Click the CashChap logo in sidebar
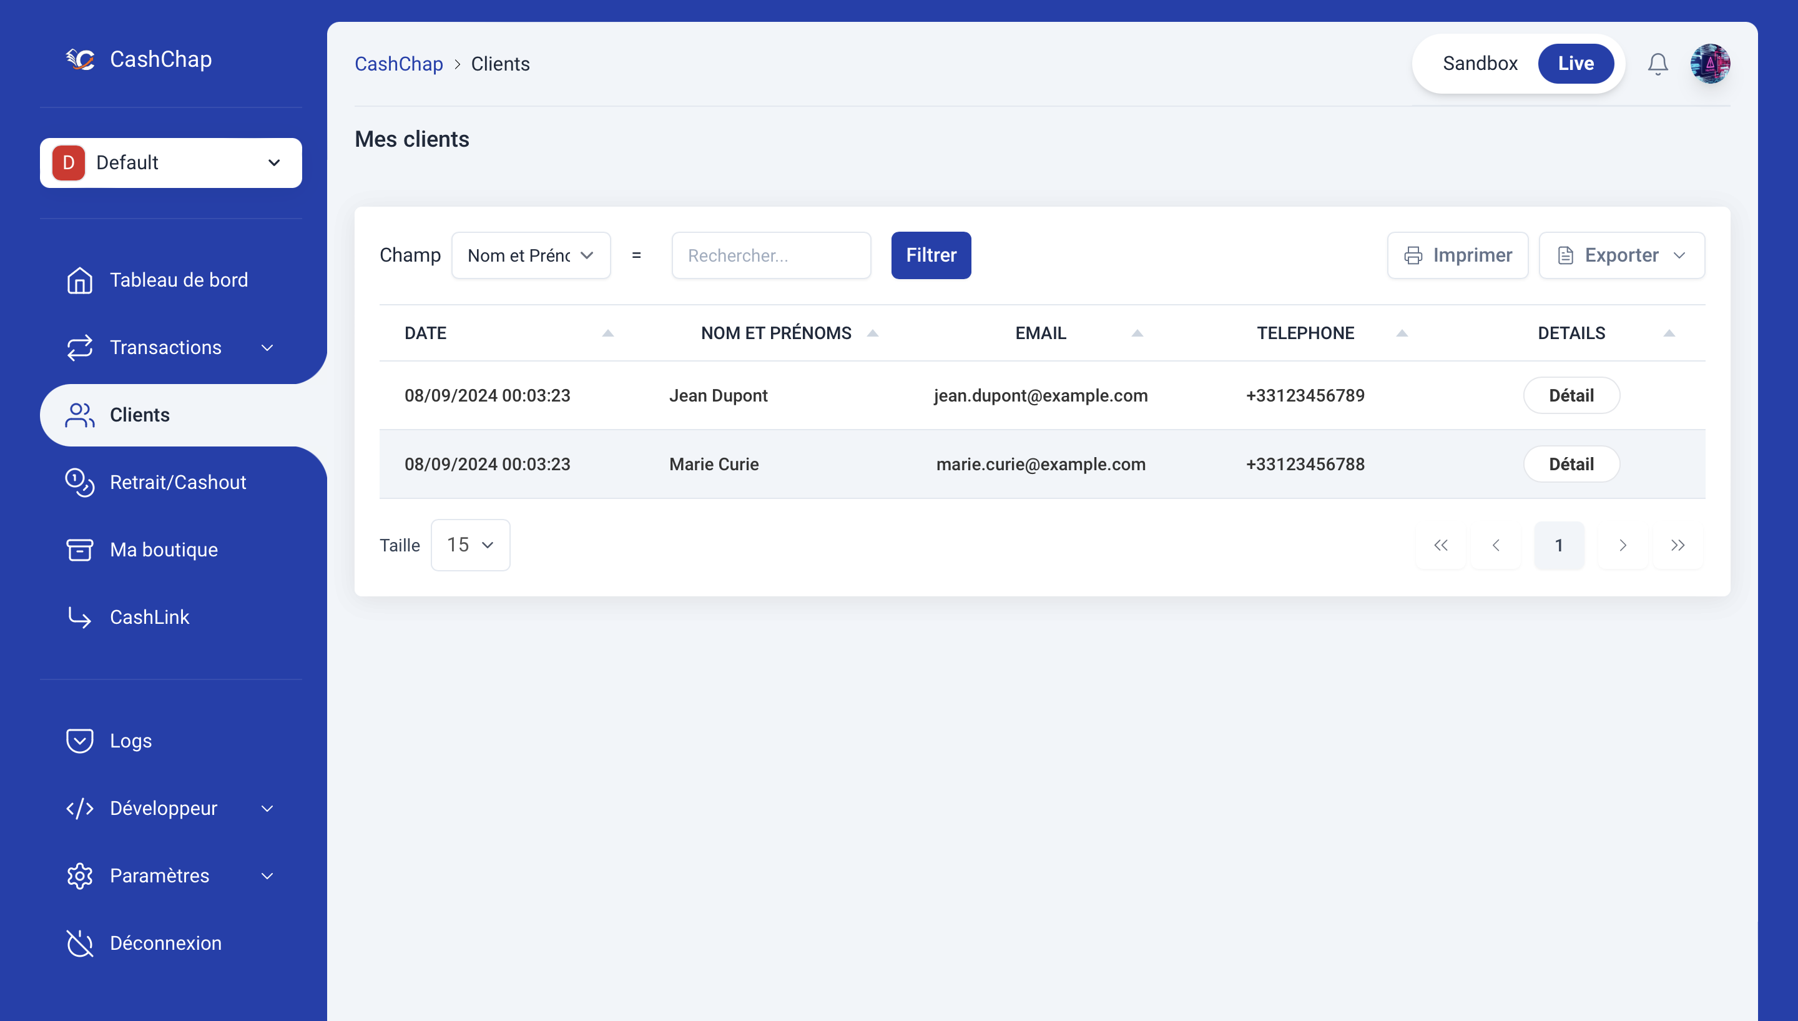 click(80, 59)
